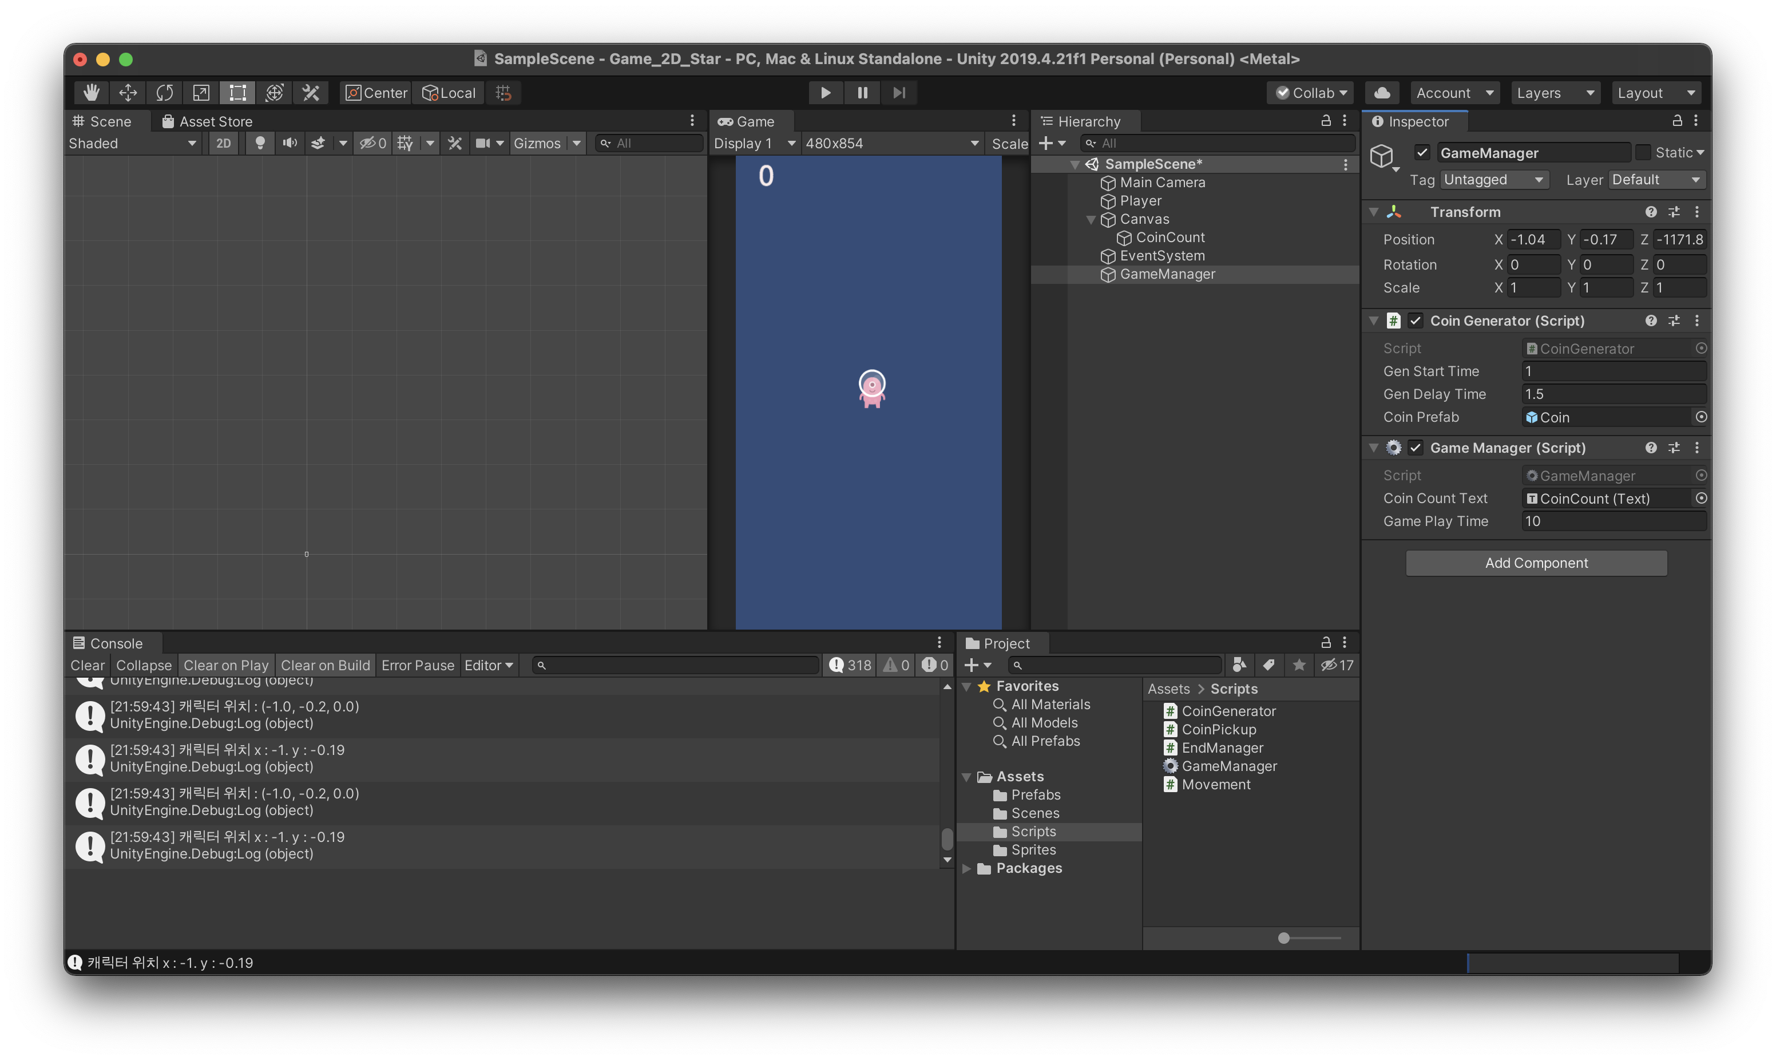Image resolution: width=1776 pixels, height=1060 pixels.
Task: Switch to the Asset Store tab
Action: (x=207, y=121)
